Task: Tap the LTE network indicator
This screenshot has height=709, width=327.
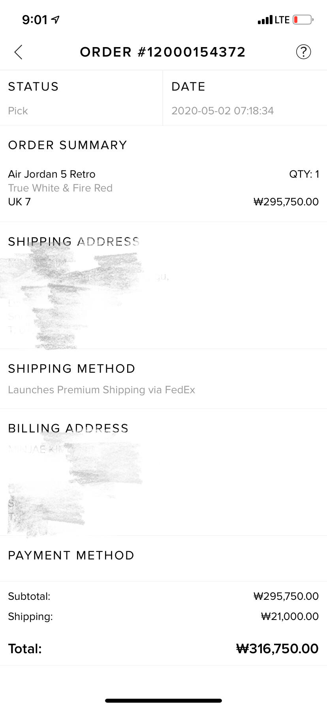Action: click(282, 20)
